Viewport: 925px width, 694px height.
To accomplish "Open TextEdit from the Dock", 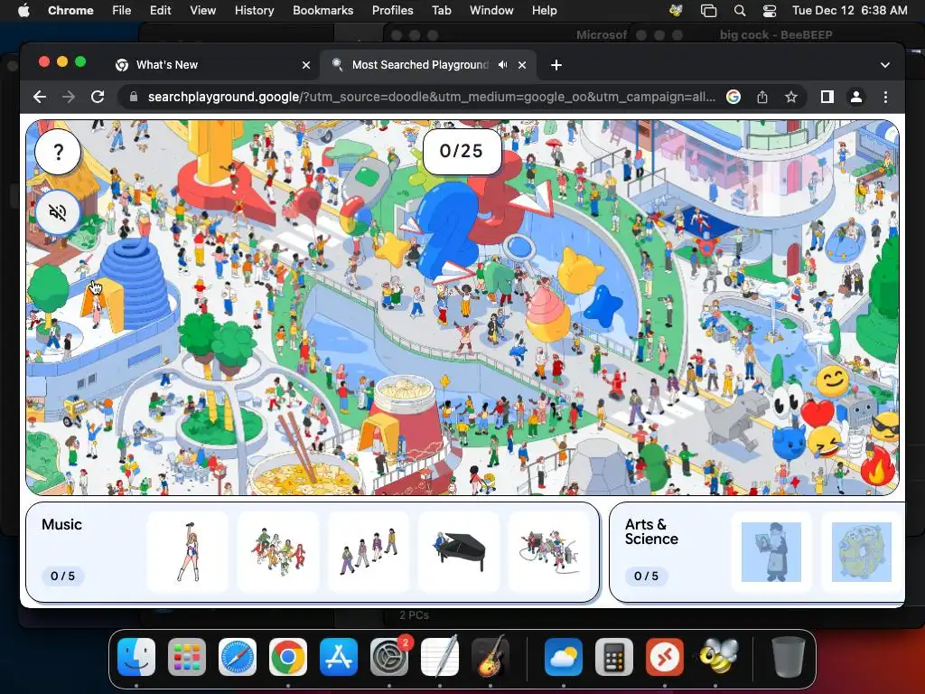I will pyautogui.click(x=440, y=657).
